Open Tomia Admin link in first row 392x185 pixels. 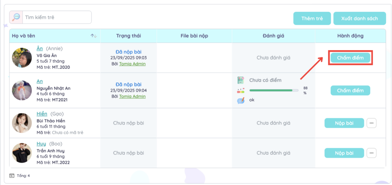[132, 64]
